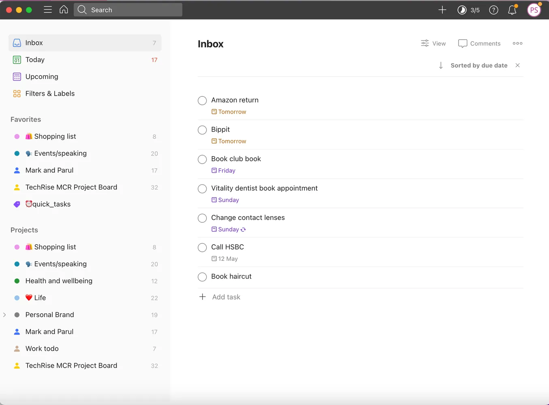This screenshot has height=405, width=549.
Task: Open the notifications bell
Action: [x=512, y=10]
